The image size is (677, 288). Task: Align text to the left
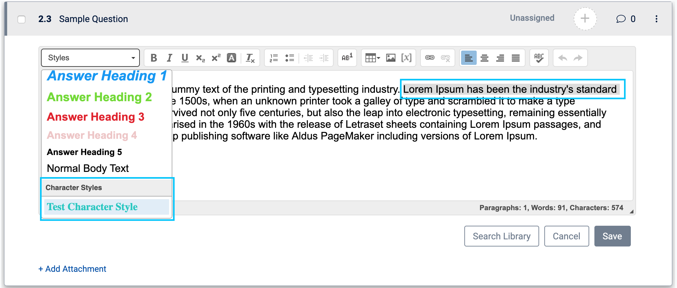click(469, 58)
